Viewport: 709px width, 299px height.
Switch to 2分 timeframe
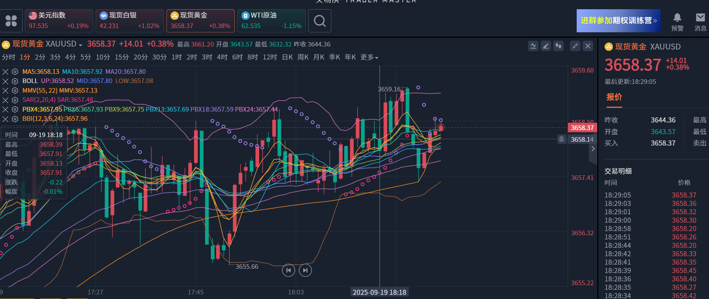[40, 57]
